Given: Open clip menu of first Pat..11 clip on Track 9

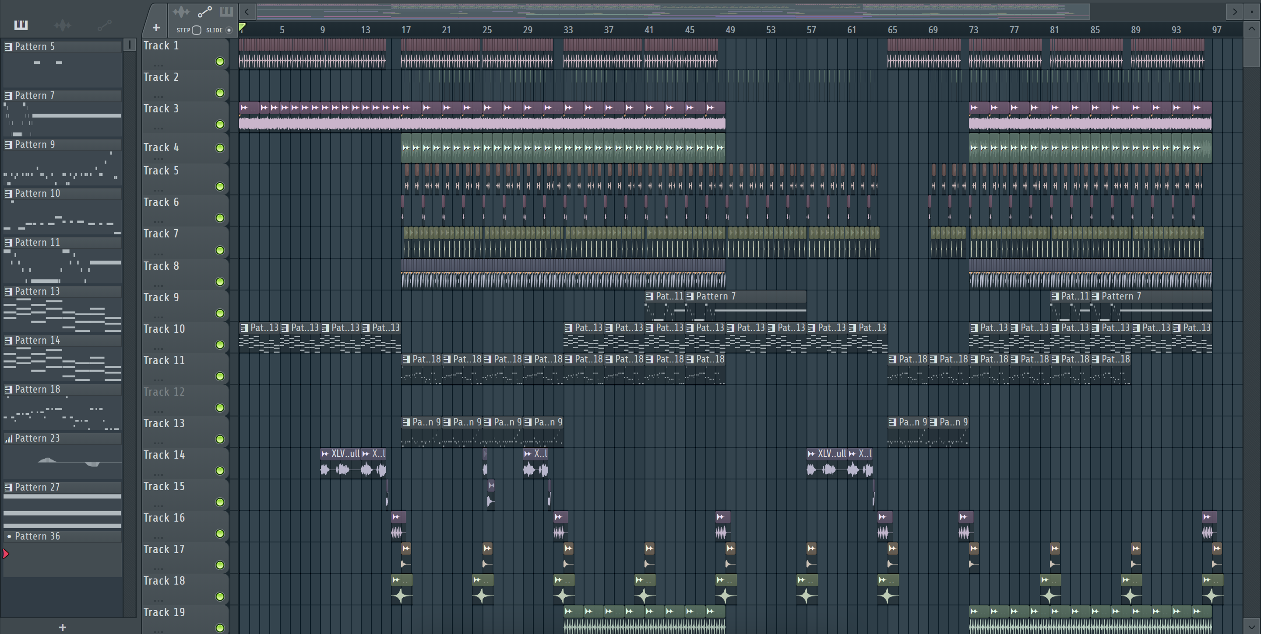Looking at the screenshot, I should coord(649,296).
